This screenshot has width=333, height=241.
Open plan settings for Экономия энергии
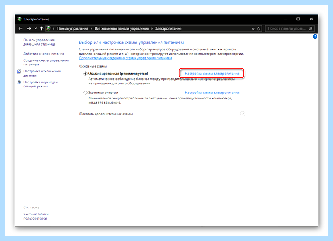212,93
